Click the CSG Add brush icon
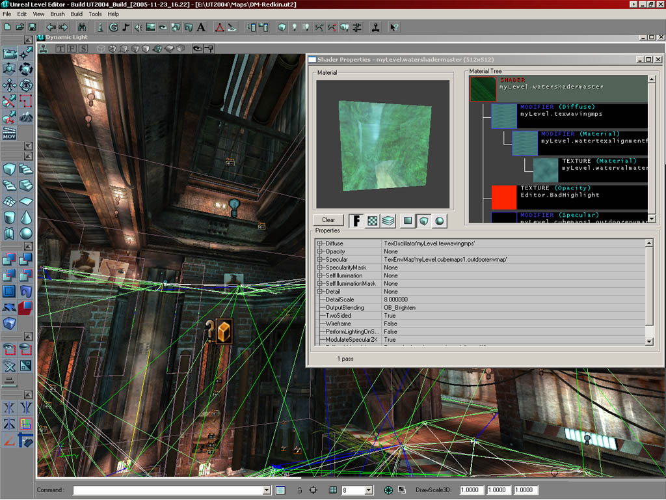Screen dimensions: 666x500 [x=9, y=259]
